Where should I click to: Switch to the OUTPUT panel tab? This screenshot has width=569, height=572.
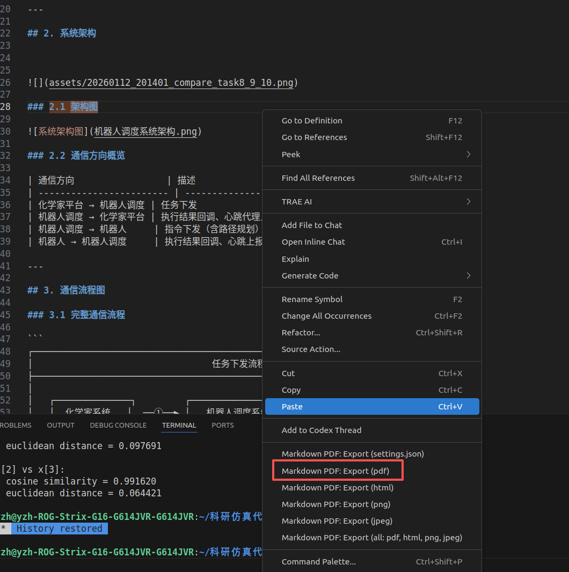(x=61, y=426)
